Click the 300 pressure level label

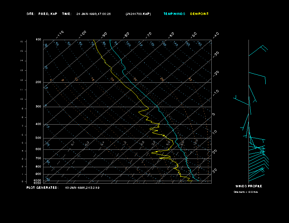pos(38,106)
